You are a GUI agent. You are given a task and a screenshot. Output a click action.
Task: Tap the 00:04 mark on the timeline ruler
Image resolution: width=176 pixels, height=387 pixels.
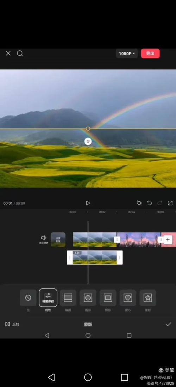click(x=132, y=212)
